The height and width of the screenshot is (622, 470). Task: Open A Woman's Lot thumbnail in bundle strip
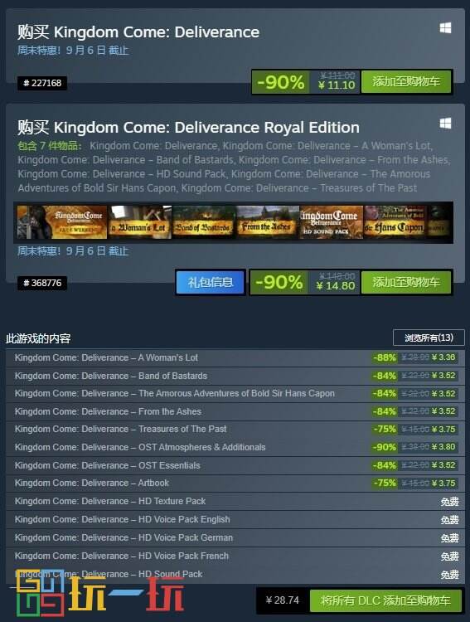[x=139, y=222]
